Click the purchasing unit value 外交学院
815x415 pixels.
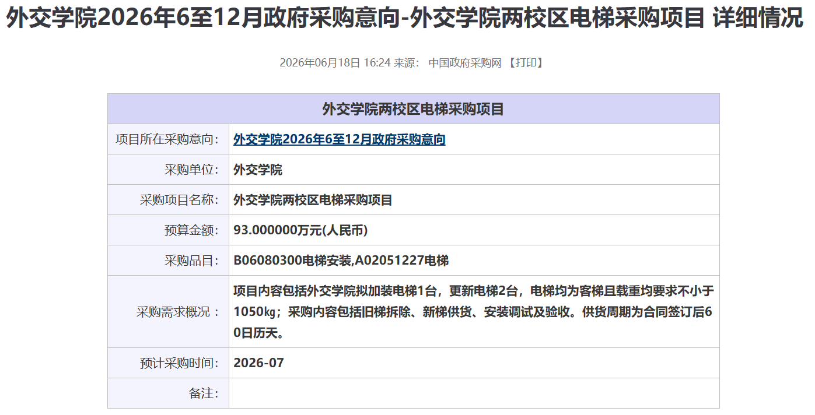pos(258,170)
